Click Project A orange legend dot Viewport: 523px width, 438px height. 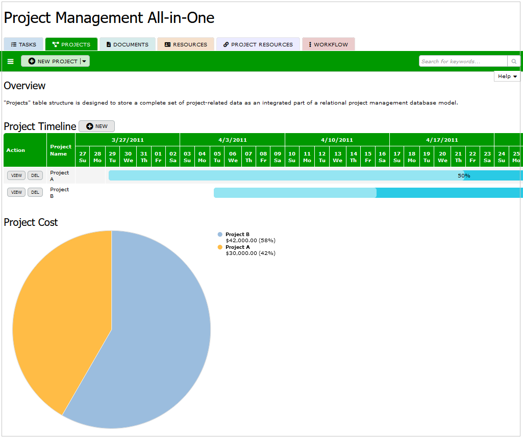pos(220,247)
